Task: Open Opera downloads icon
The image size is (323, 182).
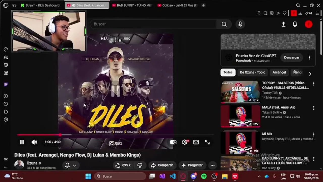Action: pyautogui.click(x=300, y=13)
